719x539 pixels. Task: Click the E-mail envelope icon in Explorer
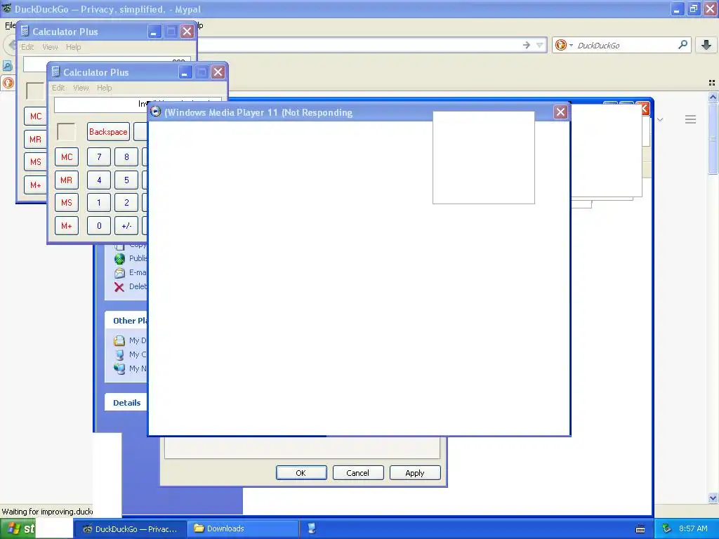pos(119,273)
